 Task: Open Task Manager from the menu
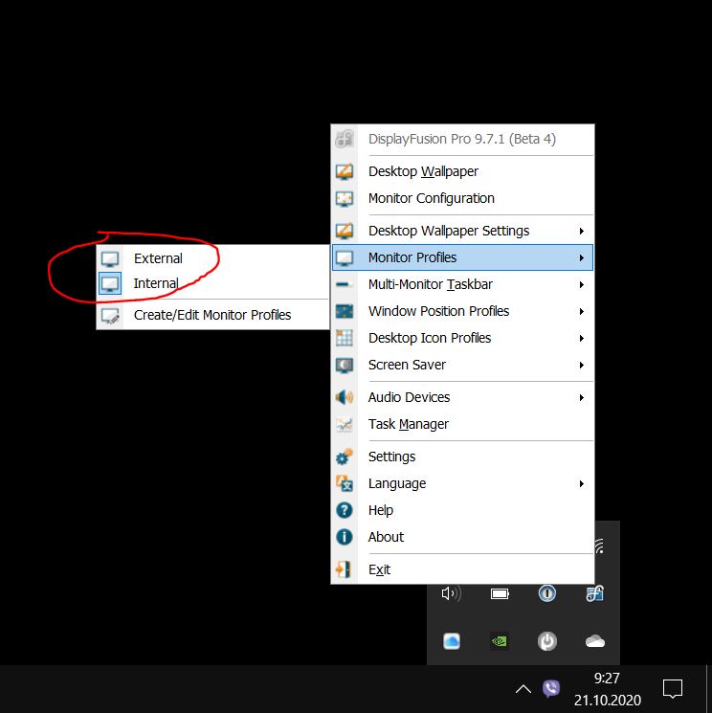408,424
